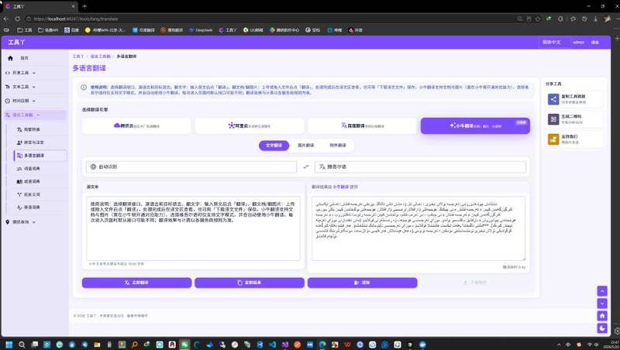This screenshot has height=350, width=620.
Task: Select 多语言翻译 in the sidebar
Action: pyautogui.click(x=40, y=156)
